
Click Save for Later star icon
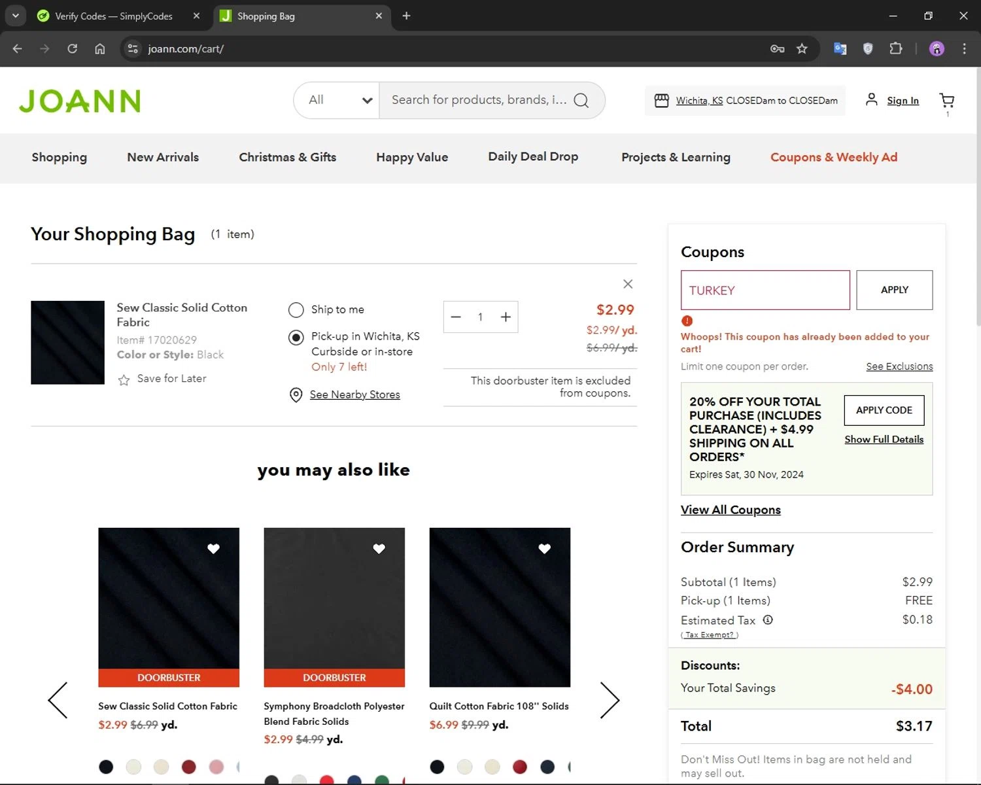point(124,379)
